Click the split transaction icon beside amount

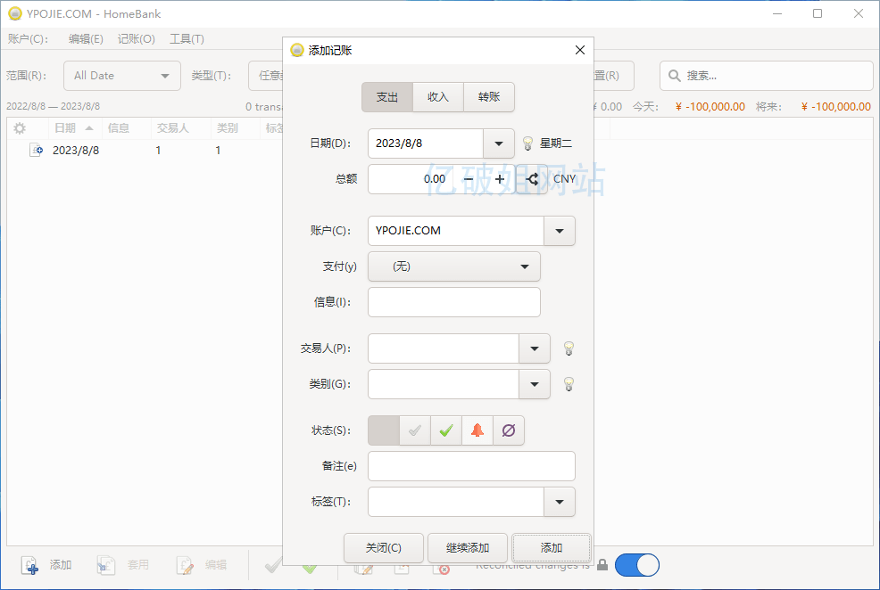[533, 179]
